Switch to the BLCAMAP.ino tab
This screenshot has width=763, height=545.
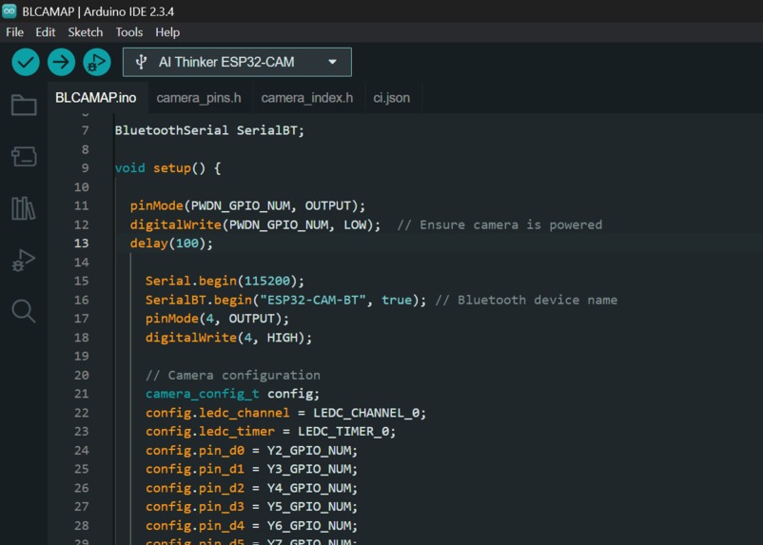(96, 98)
